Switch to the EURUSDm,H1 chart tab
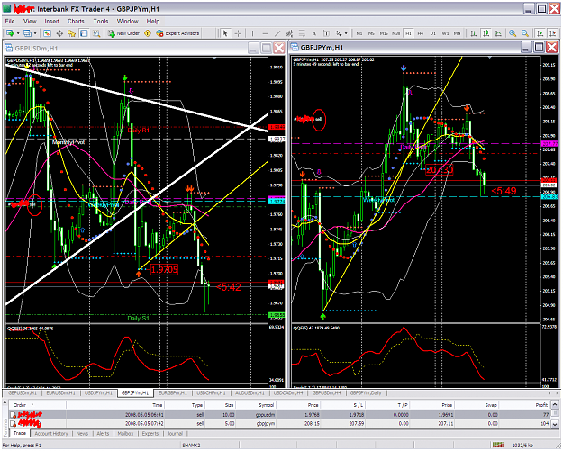This screenshot has width=563, height=451. (x=61, y=392)
